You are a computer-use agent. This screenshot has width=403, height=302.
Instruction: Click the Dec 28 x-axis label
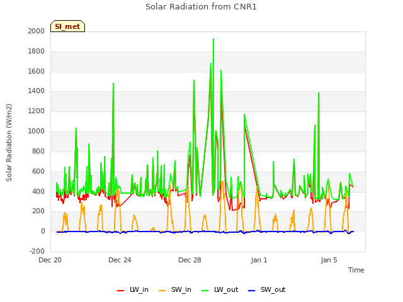point(190,260)
